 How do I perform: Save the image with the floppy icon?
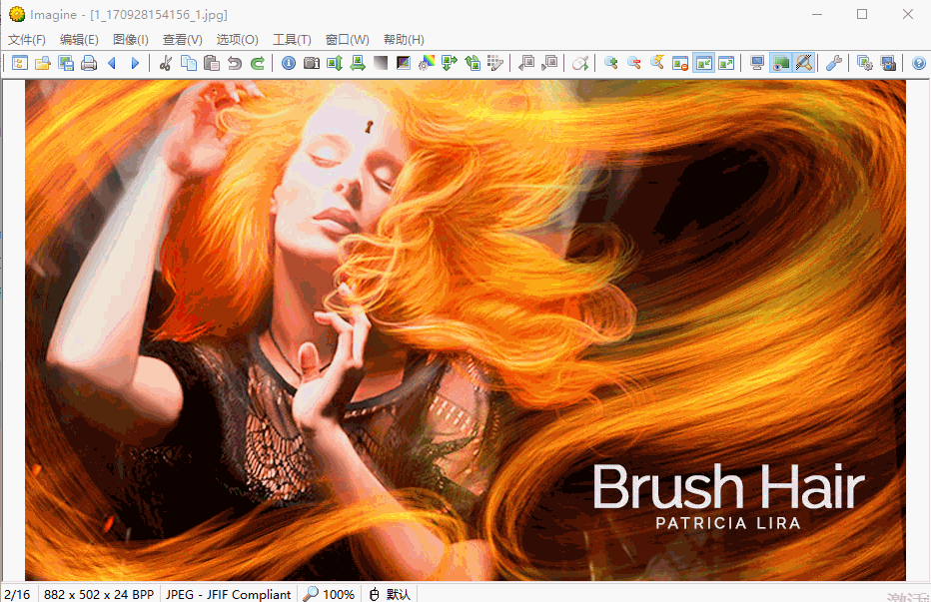[x=66, y=63]
